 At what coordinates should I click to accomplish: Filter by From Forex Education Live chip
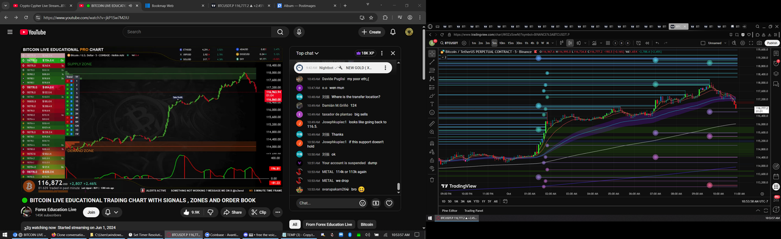[x=329, y=224]
